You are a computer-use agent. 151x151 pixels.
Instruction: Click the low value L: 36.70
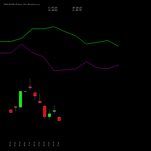(77, 10)
